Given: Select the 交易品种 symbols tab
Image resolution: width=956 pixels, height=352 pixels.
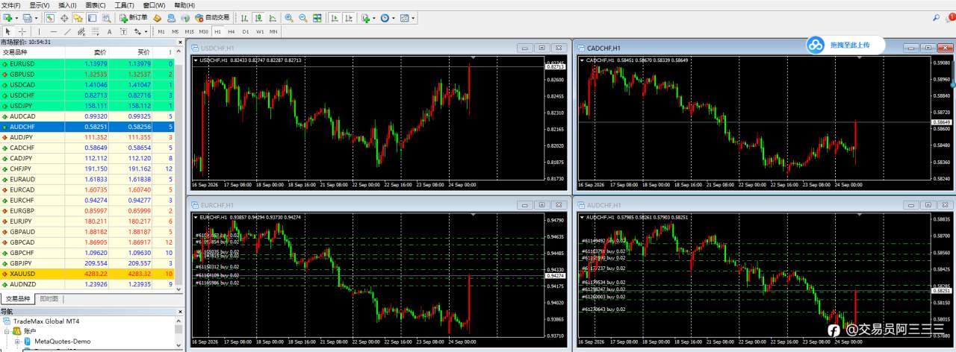Looking at the screenshot, I should tap(18, 299).
